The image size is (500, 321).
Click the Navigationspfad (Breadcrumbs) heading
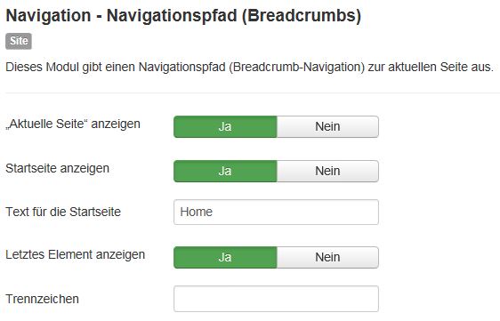183,16
